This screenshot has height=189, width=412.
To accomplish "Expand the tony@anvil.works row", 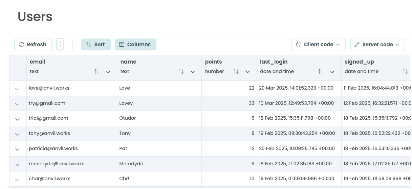I will (x=18, y=134).
